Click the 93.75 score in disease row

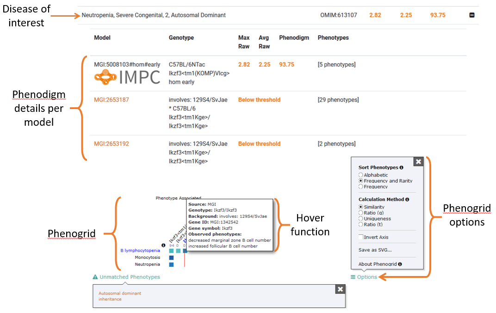[438, 15]
